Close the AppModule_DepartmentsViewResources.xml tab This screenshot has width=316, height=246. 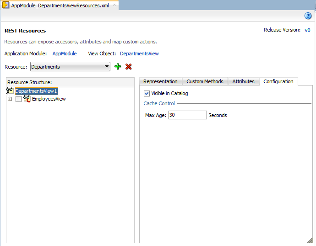click(x=114, y=5)
